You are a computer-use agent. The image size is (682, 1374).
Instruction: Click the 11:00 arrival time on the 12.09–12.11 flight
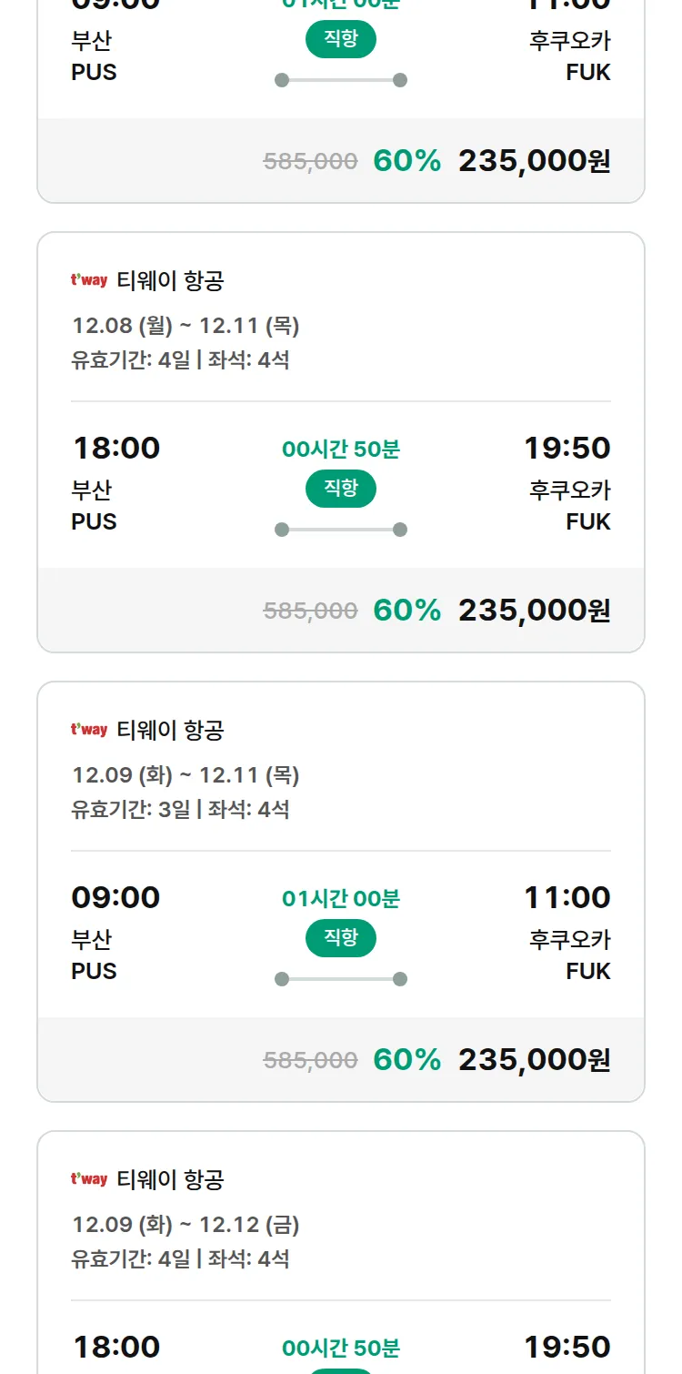(x=567, y=898)
